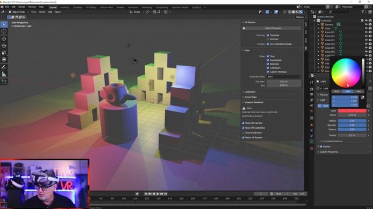
Task: Open the Scene properties tab icon
Action: [x=312, y=106]
